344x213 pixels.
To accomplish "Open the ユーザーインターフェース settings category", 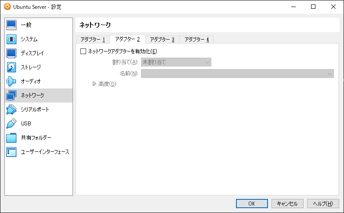I will tap(39, 152).
